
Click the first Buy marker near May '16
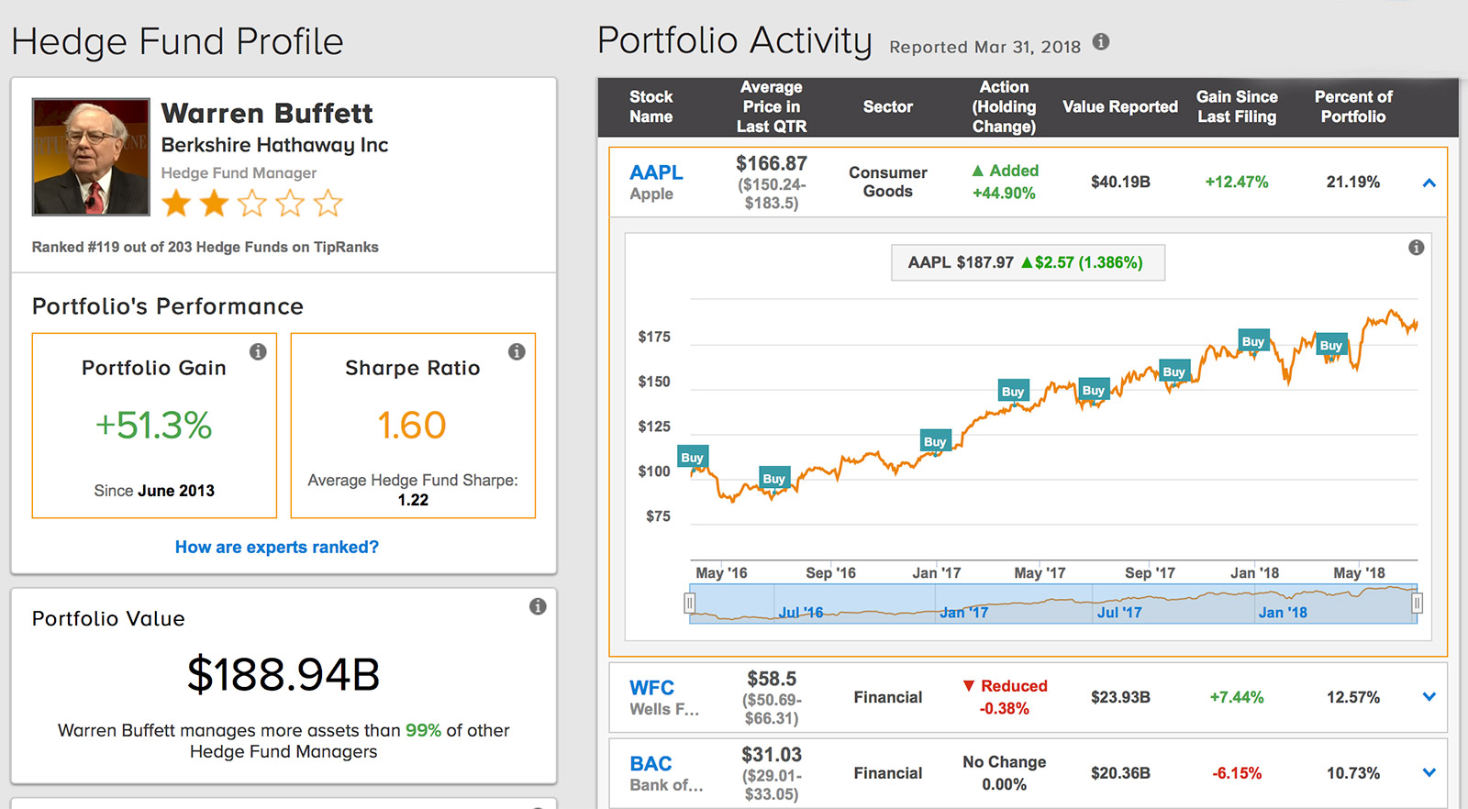[x=692, y=458]
